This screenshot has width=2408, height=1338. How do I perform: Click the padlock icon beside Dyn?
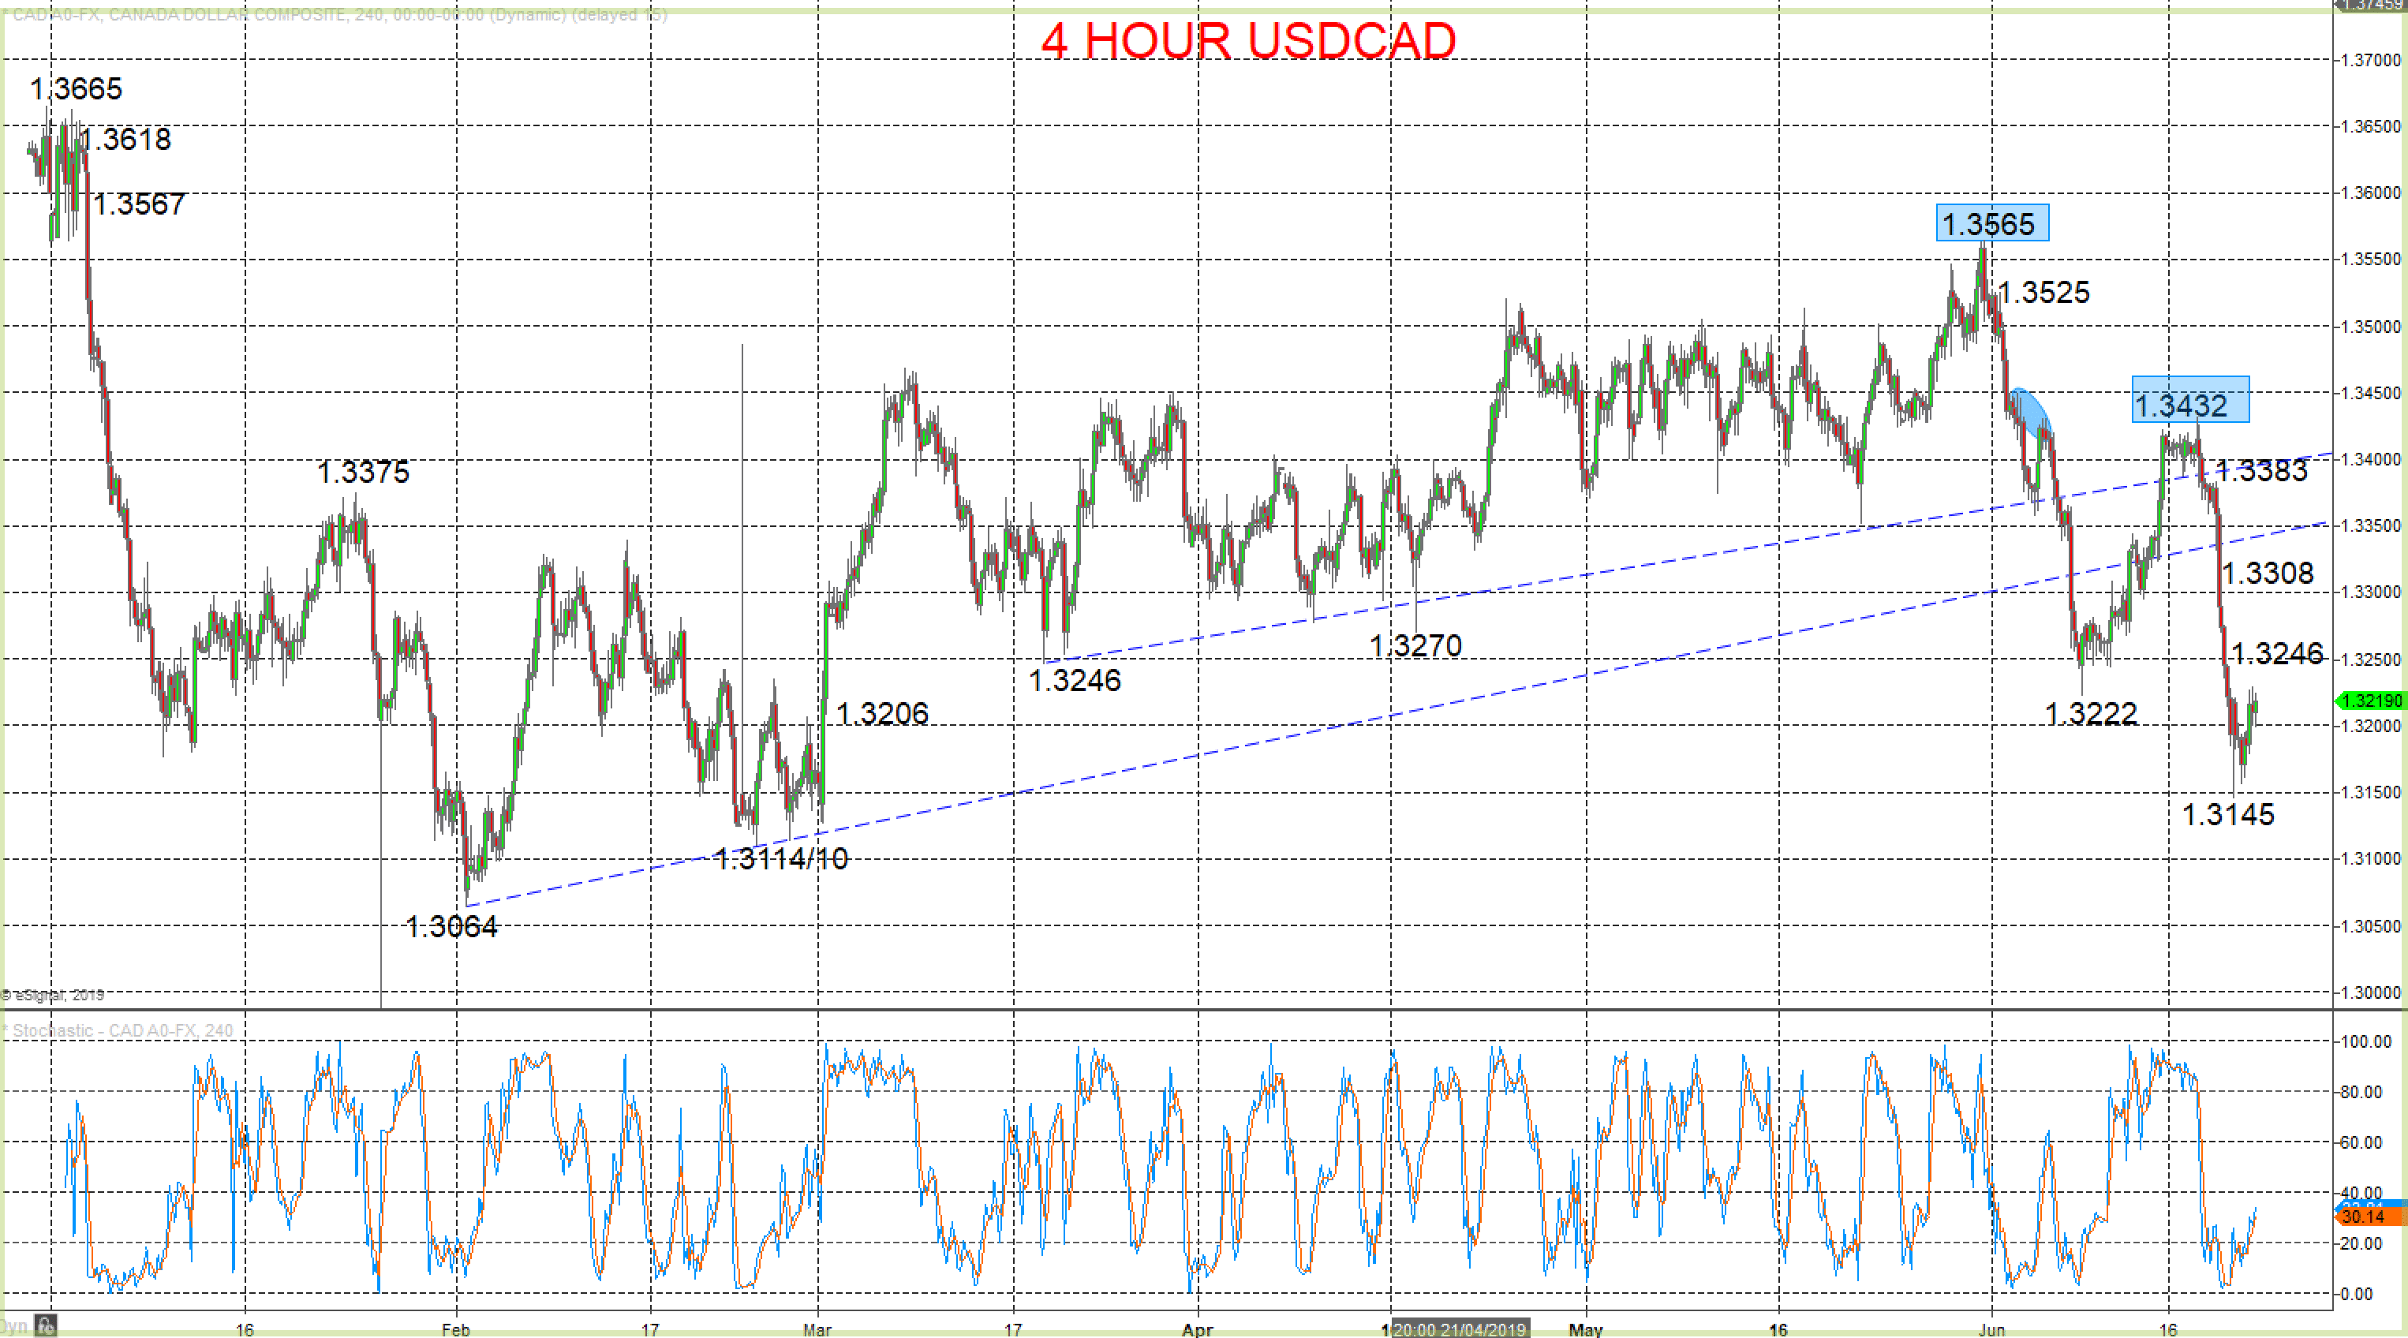coord(45,1325)
